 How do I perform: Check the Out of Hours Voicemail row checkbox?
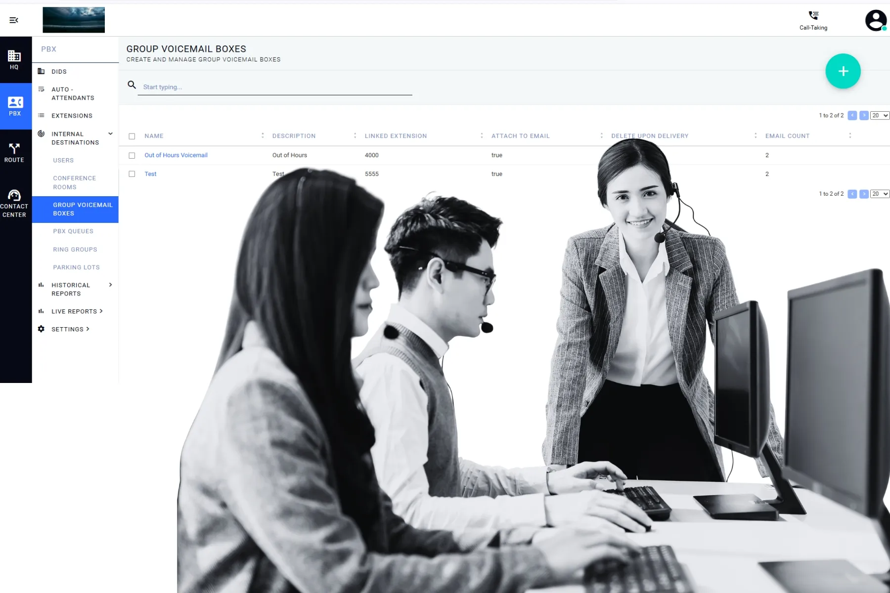coord(132,155)
